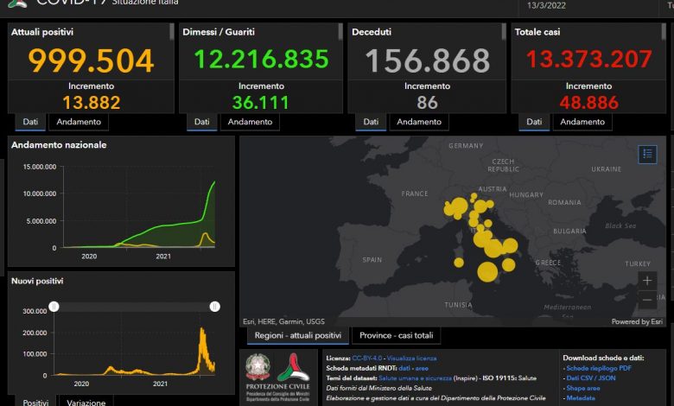Switch to Andamento tab under Deceduti
The image size is (674, 406).
[419, 122]
